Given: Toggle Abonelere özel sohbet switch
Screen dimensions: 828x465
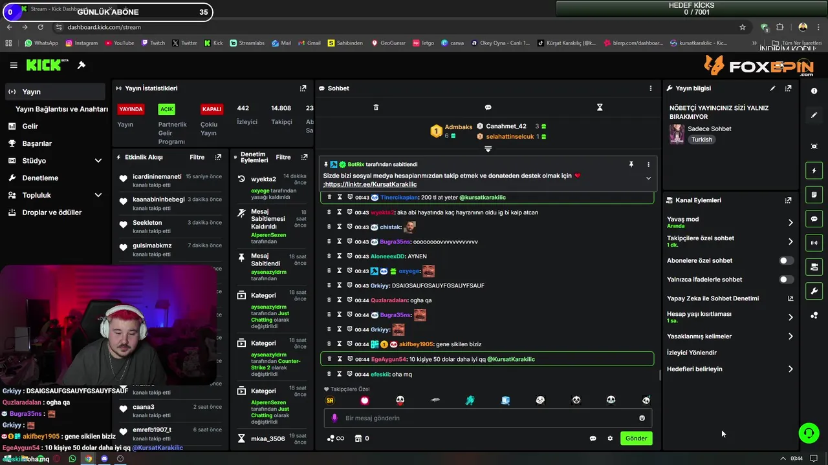Looking at the screenshot, I should click(x=786, y=261).
